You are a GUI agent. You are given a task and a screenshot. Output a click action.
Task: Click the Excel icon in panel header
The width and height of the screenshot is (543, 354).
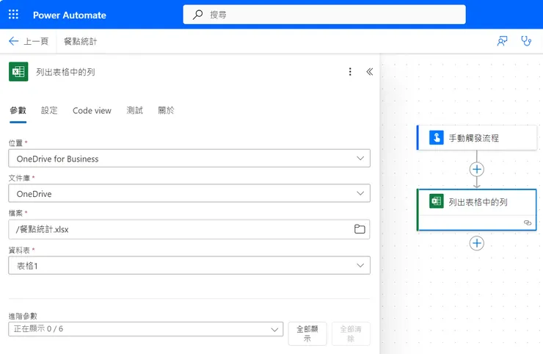tap(18, 71)
